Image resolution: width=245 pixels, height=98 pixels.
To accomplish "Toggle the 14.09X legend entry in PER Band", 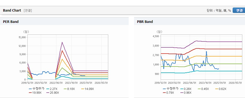I will point(88,89).
